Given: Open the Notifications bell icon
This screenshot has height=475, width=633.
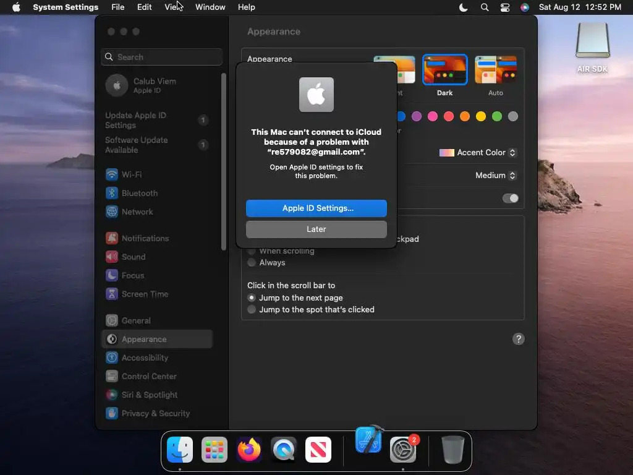Looking at the screenshot, I should (x=112, y=238).
